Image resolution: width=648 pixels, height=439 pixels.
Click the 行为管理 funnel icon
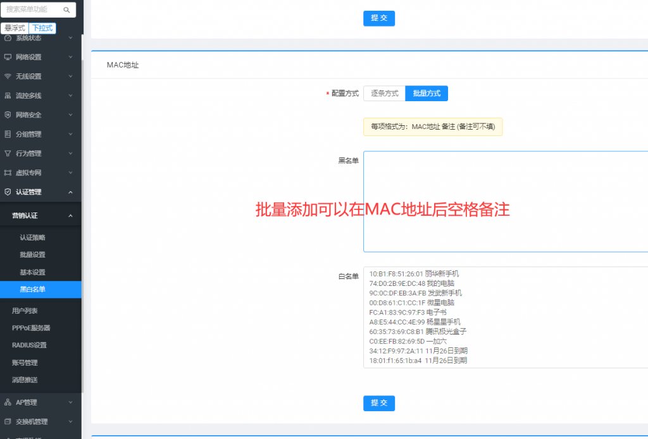point(8,154)
